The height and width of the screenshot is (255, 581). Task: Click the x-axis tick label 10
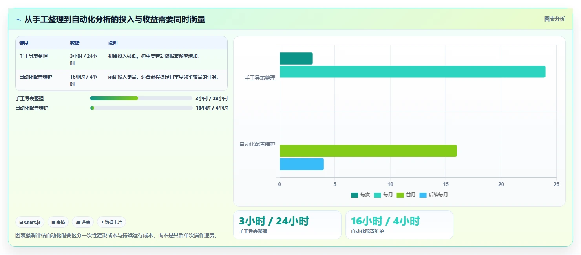pyautogui.click(x=390, y=184)
